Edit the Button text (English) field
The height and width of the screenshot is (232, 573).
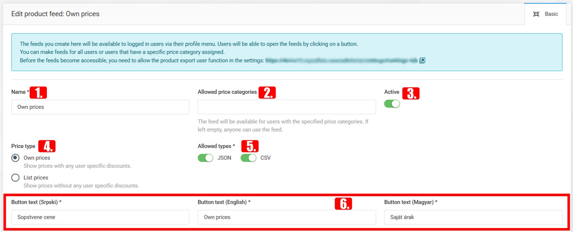(287, 217)
